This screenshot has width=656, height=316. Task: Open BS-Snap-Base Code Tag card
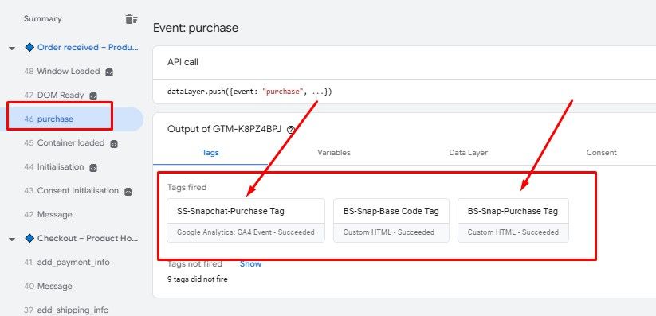(x=391, y=220)
